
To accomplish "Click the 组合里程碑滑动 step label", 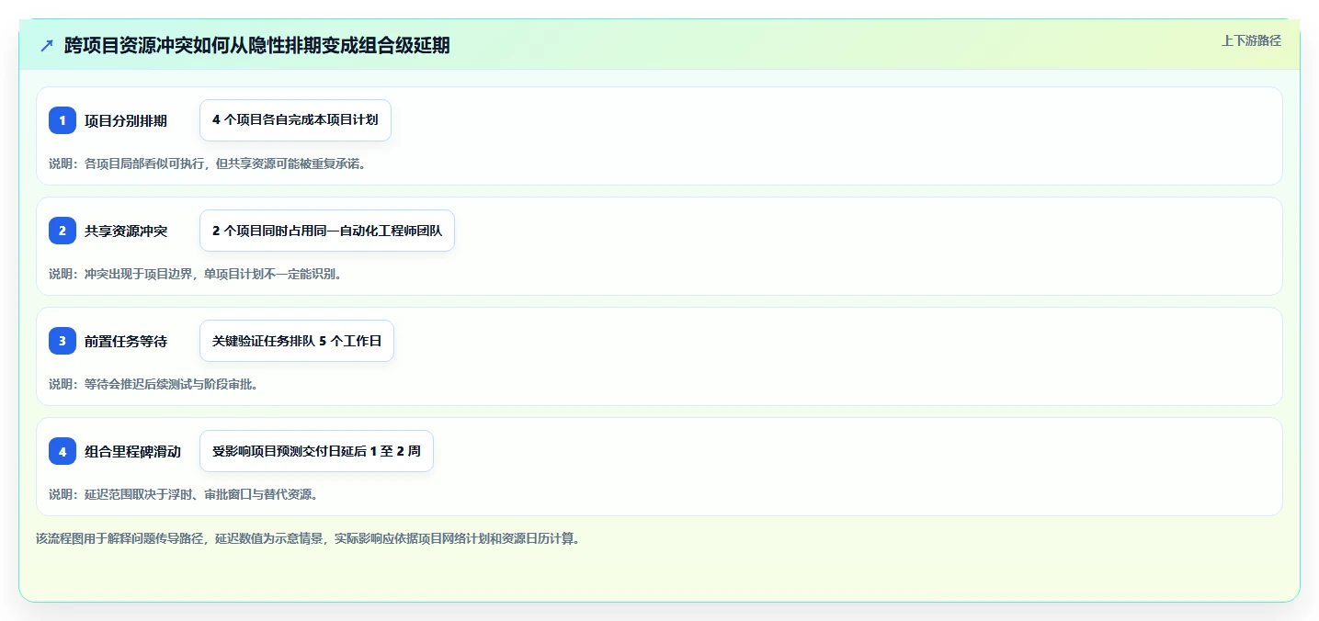I will click(x=132, y=451).
